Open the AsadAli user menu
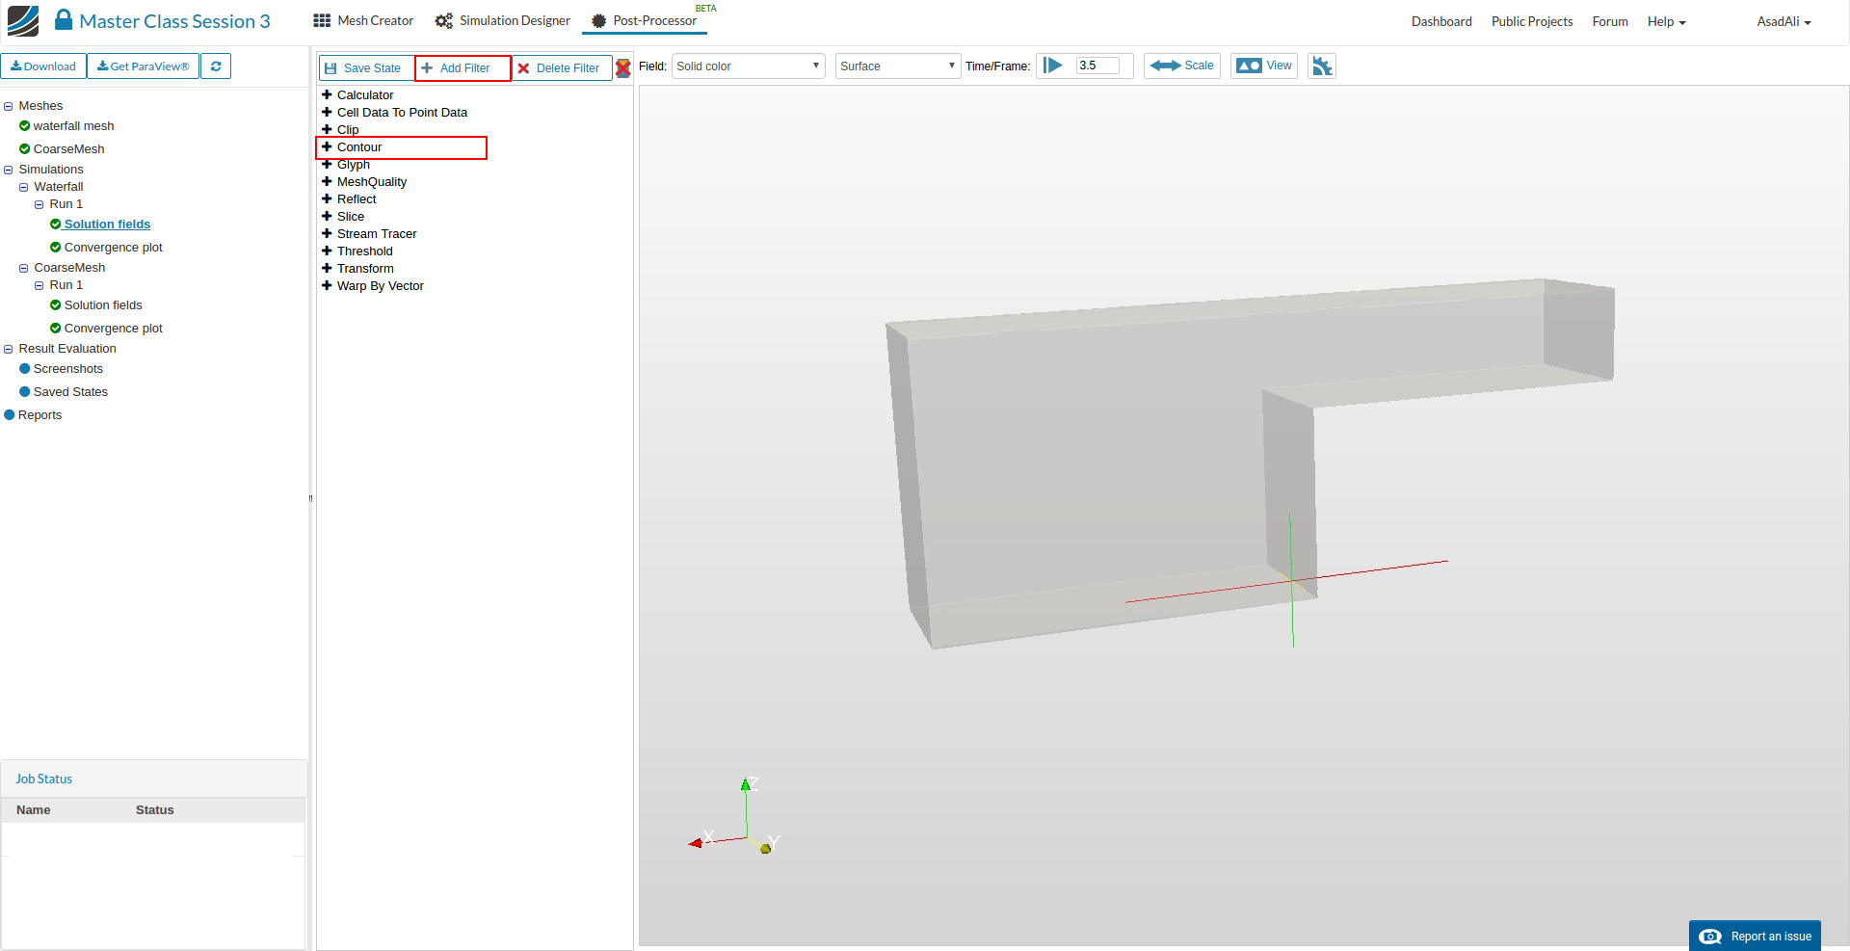The height and width of the screenshot is (951, 1850). [1784, 22]
